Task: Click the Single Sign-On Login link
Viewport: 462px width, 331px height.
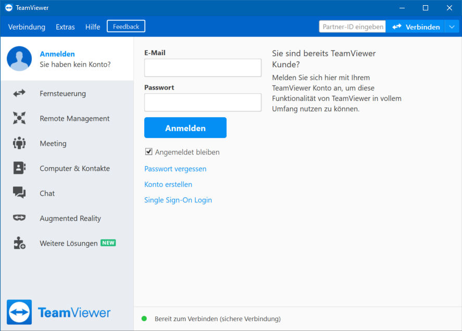Action: click(178, 200)
